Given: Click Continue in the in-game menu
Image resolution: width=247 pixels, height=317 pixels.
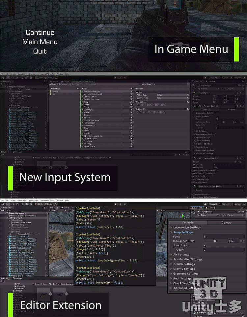Looking at the screenshot, I should [x=40, y=33].
